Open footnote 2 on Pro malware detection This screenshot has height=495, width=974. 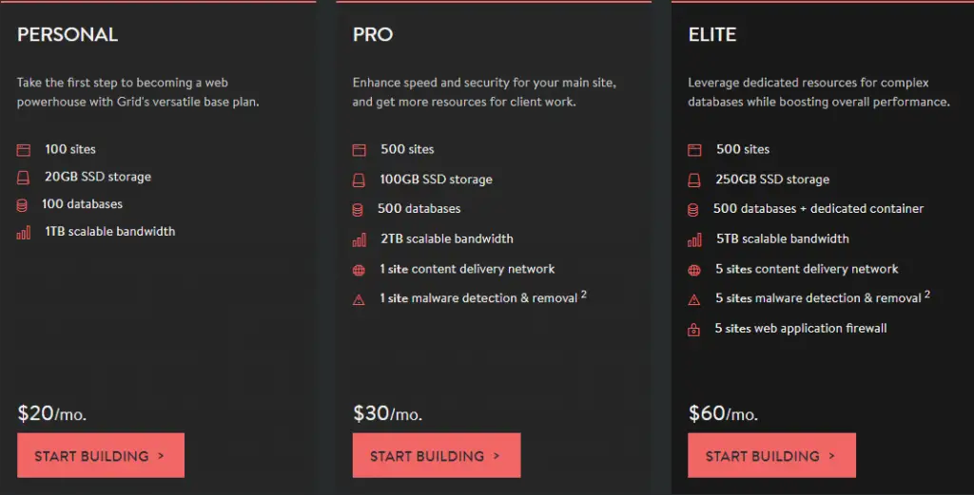(x=584, y=294)
